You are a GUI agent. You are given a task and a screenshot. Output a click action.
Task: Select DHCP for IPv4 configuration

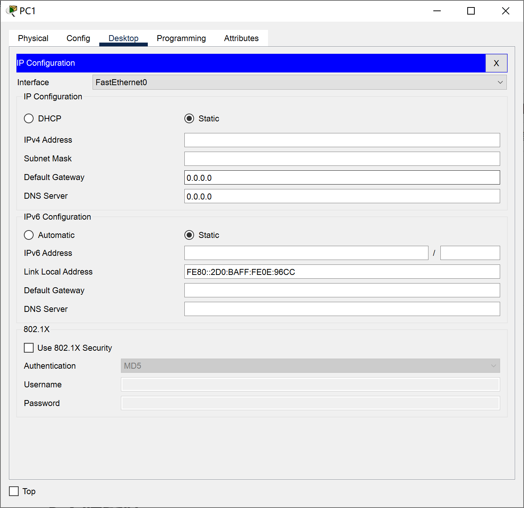[29, 118]
